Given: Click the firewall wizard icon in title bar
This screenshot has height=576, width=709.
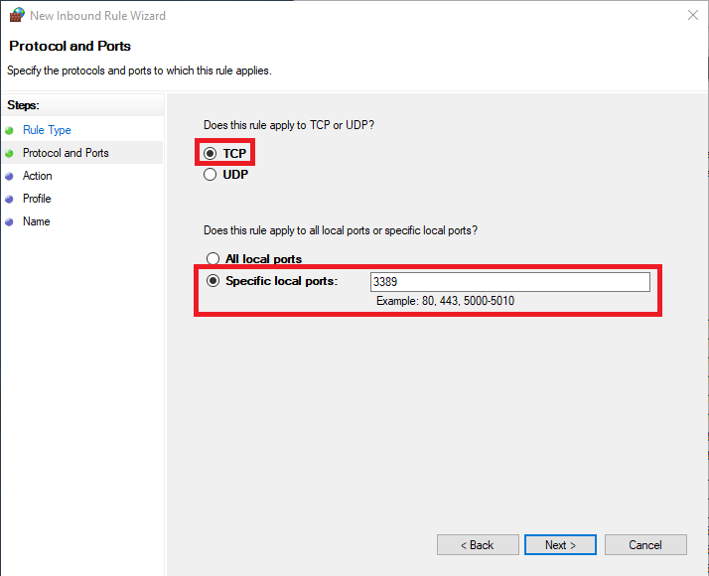Looking at the screenshot, I should (x=17, y=15).
